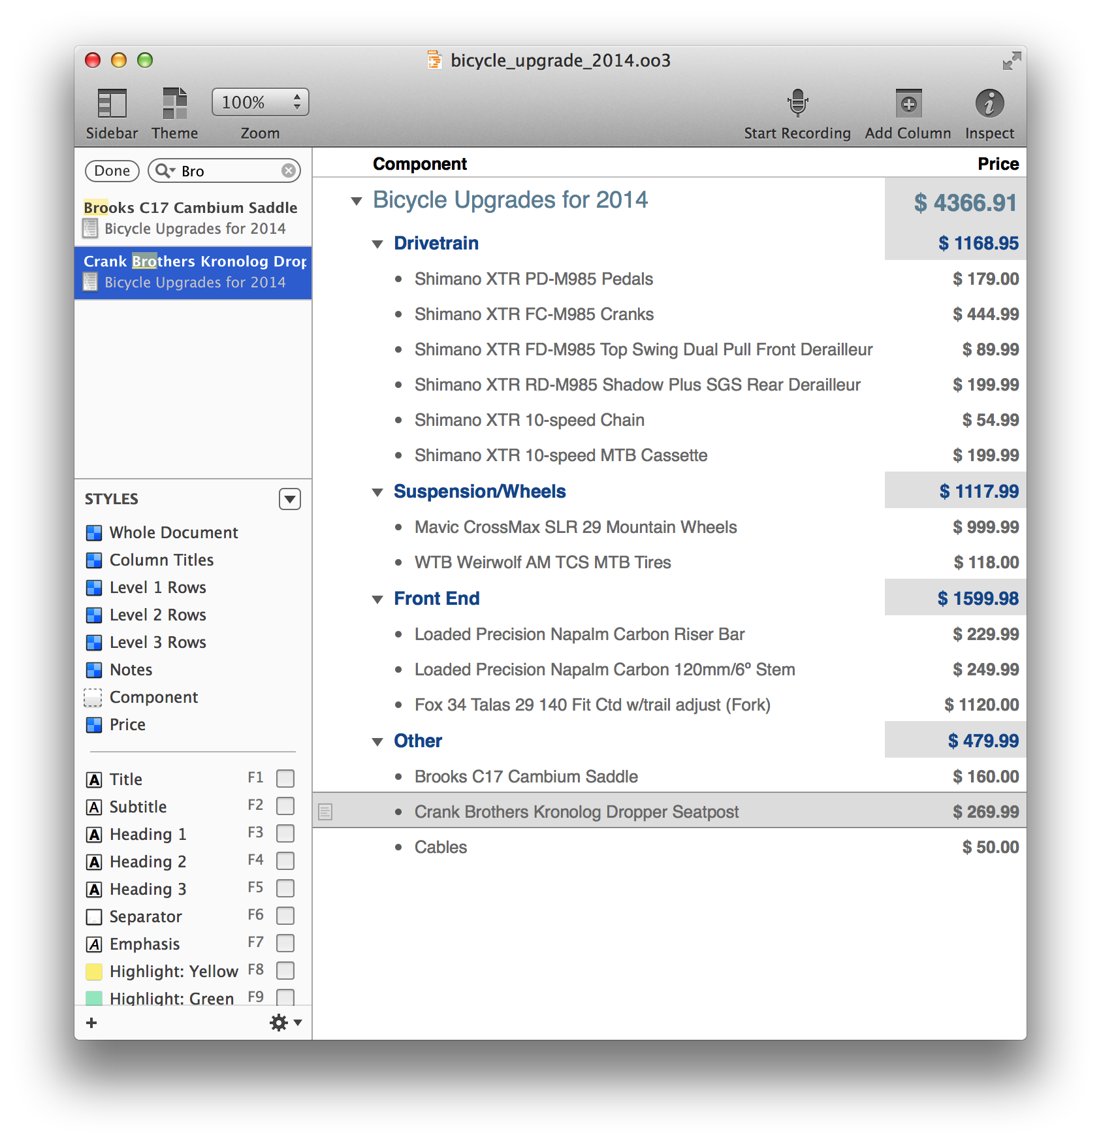Select the Shimano XTR PD-M985 Pedals row

click(x=669, y=279)
